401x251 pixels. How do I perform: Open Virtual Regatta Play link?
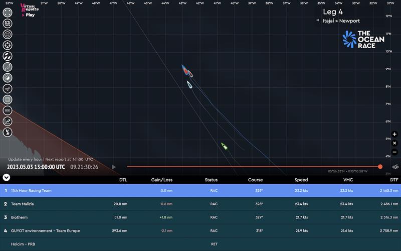[x=30, y=10]
